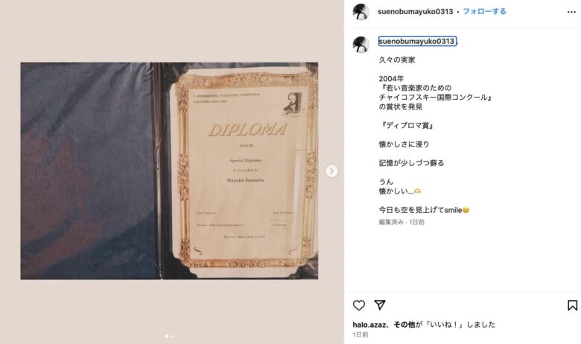Open the three-dot more options menu
Viewport: 581px width, 344px height.
click(571, 12)
